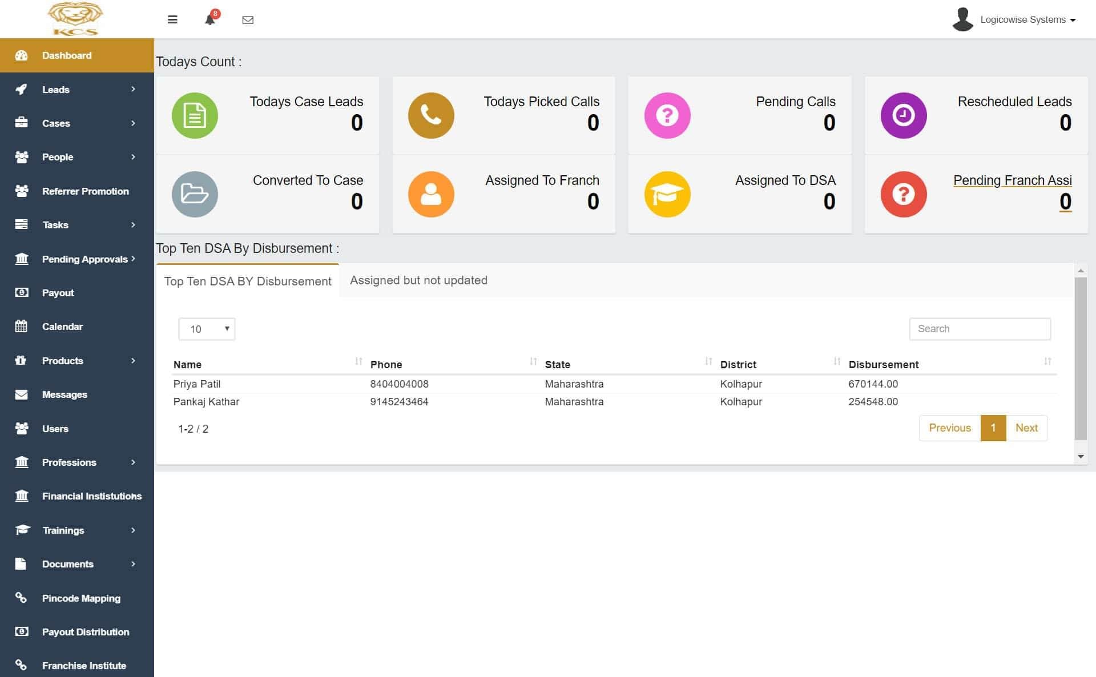
Task: Open the rows-per-page dropdown showing 10
Action: [207, 329]
